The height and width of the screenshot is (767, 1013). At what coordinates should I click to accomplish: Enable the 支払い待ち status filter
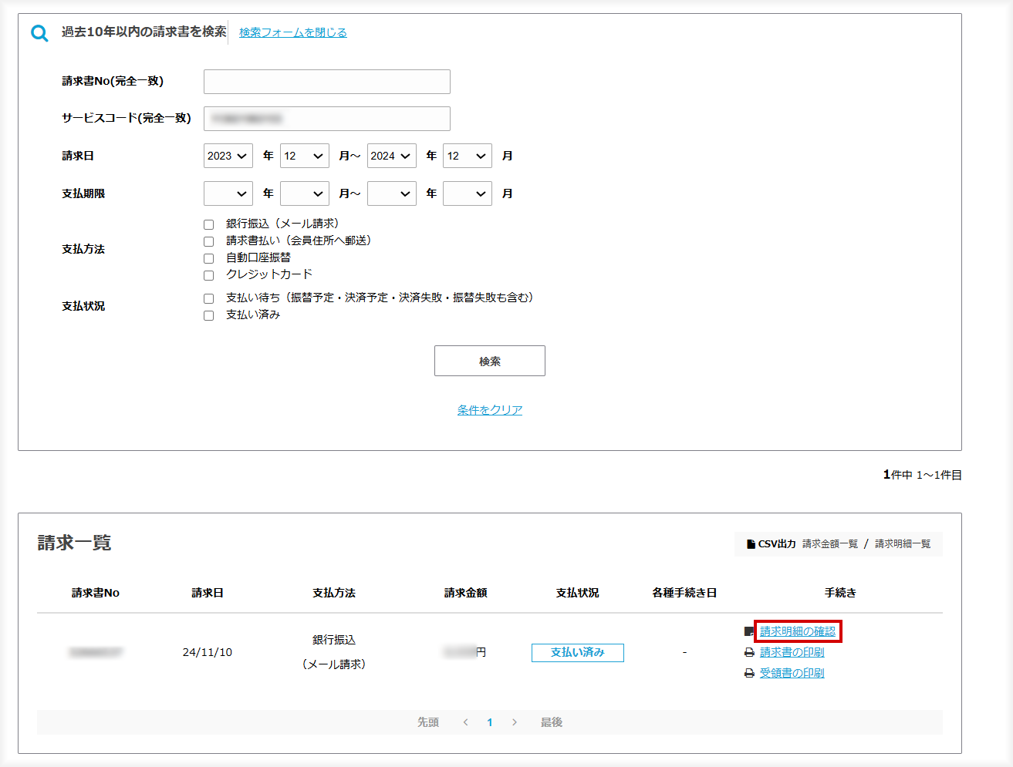[208, 298]
